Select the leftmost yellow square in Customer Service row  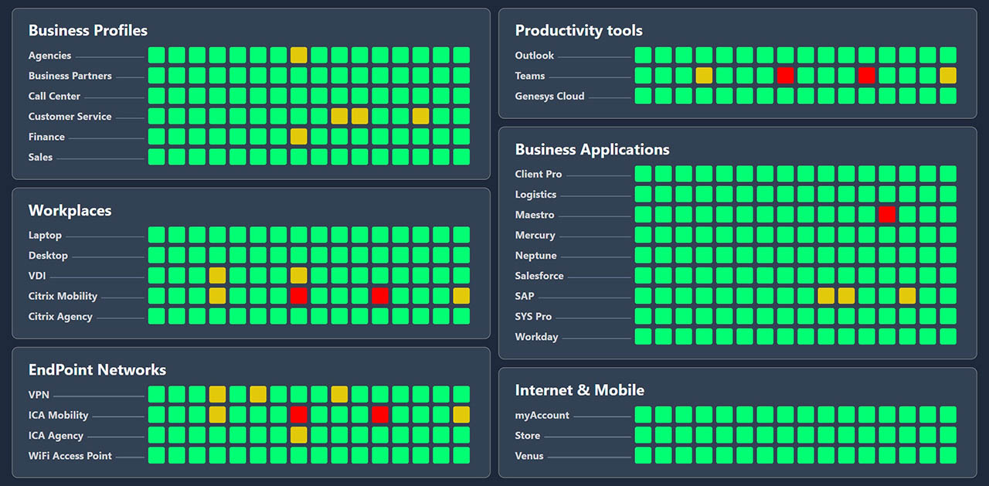339,117
